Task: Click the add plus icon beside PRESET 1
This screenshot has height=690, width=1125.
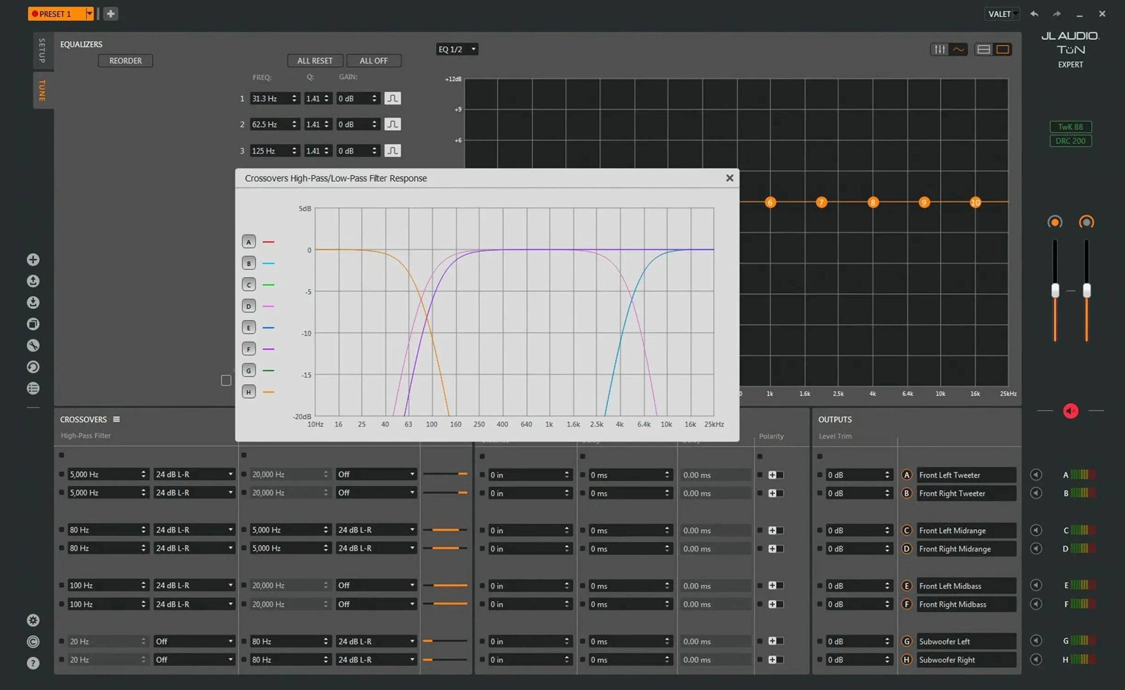Action: point(110,14)
